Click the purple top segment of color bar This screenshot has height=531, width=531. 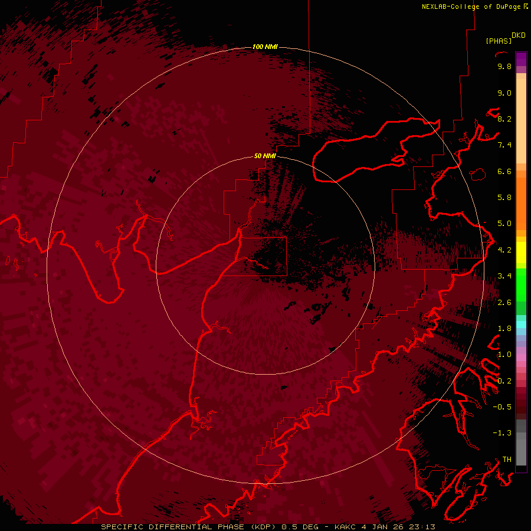click(x=521, y=59)
